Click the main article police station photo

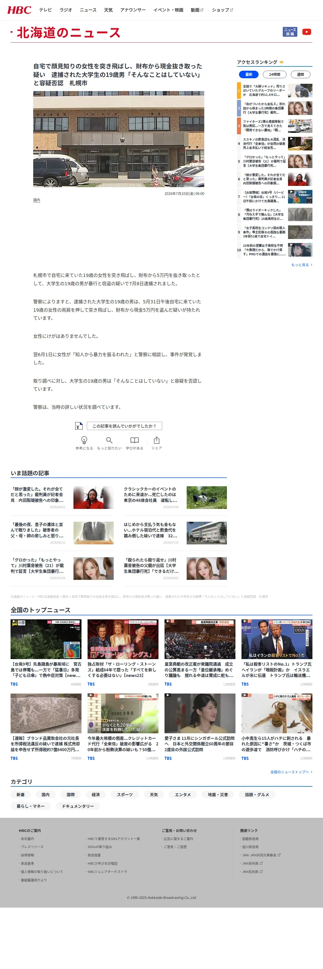pyautogui.click(x=119, y=139)
